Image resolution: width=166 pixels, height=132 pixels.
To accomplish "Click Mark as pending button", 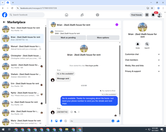I will point(68,38).
